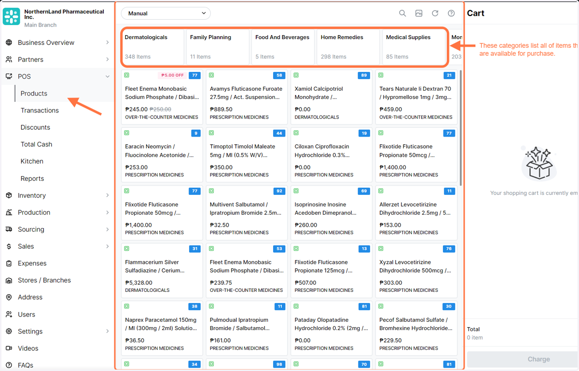Click the Partners people icon
This screenshot has width=579, height=371.
pyautogui.click(x=9, y=59)
